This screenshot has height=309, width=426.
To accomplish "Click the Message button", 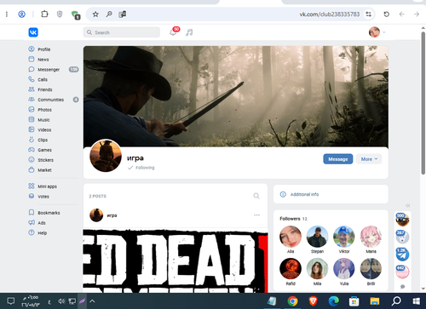I will point(338,159).
